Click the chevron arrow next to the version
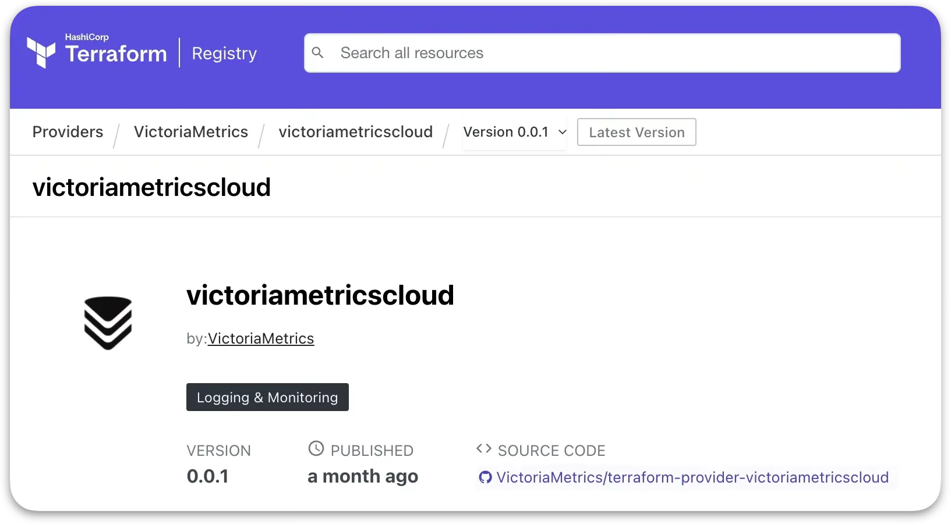The image size is (951, 525). (563, 133)
